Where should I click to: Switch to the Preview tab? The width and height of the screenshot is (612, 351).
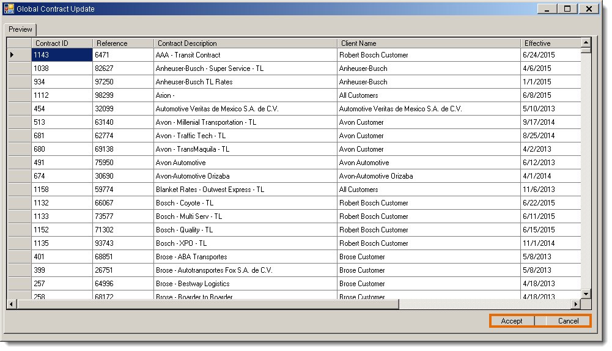[x=20, y=29]
